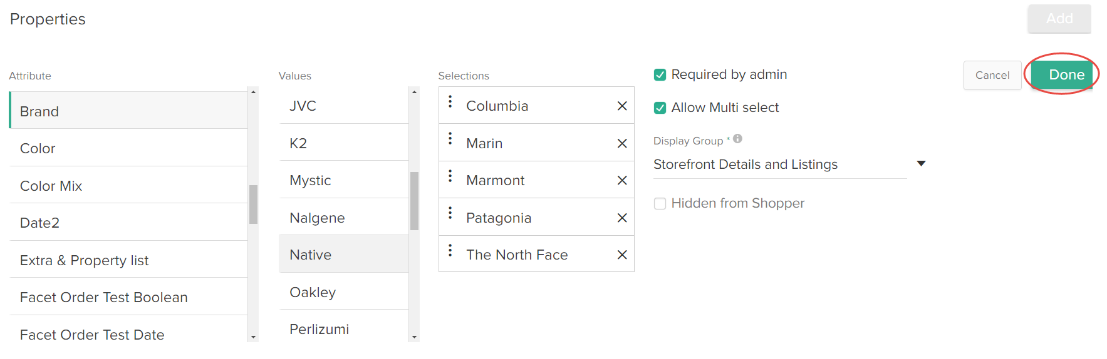
Task: Remove Marin from selections
Action: (621, 143)
